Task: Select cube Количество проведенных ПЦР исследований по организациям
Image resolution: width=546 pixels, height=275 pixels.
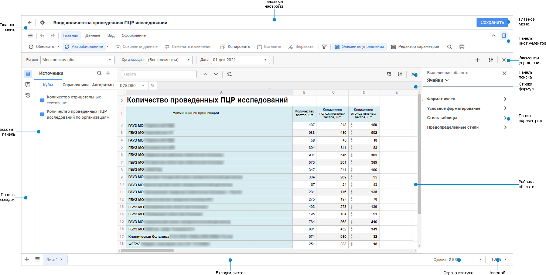Action: click(74, 114)
